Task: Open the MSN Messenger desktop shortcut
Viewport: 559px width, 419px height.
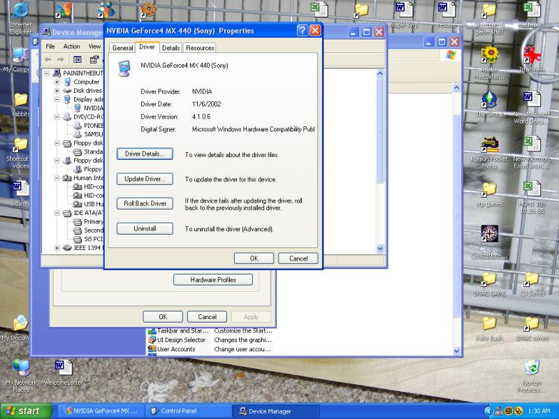Action: click(x=106, y=10)
